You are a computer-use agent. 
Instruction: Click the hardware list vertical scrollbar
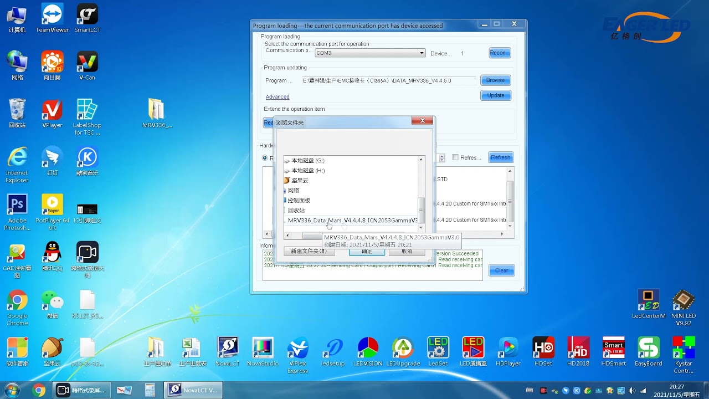tap(511, 199)
